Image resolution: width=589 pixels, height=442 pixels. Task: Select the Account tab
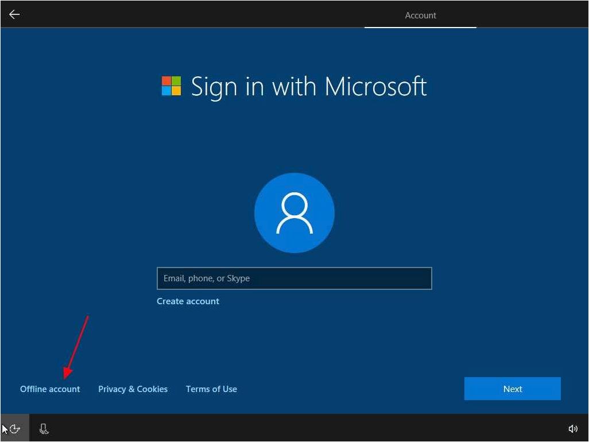pos(420,15)
